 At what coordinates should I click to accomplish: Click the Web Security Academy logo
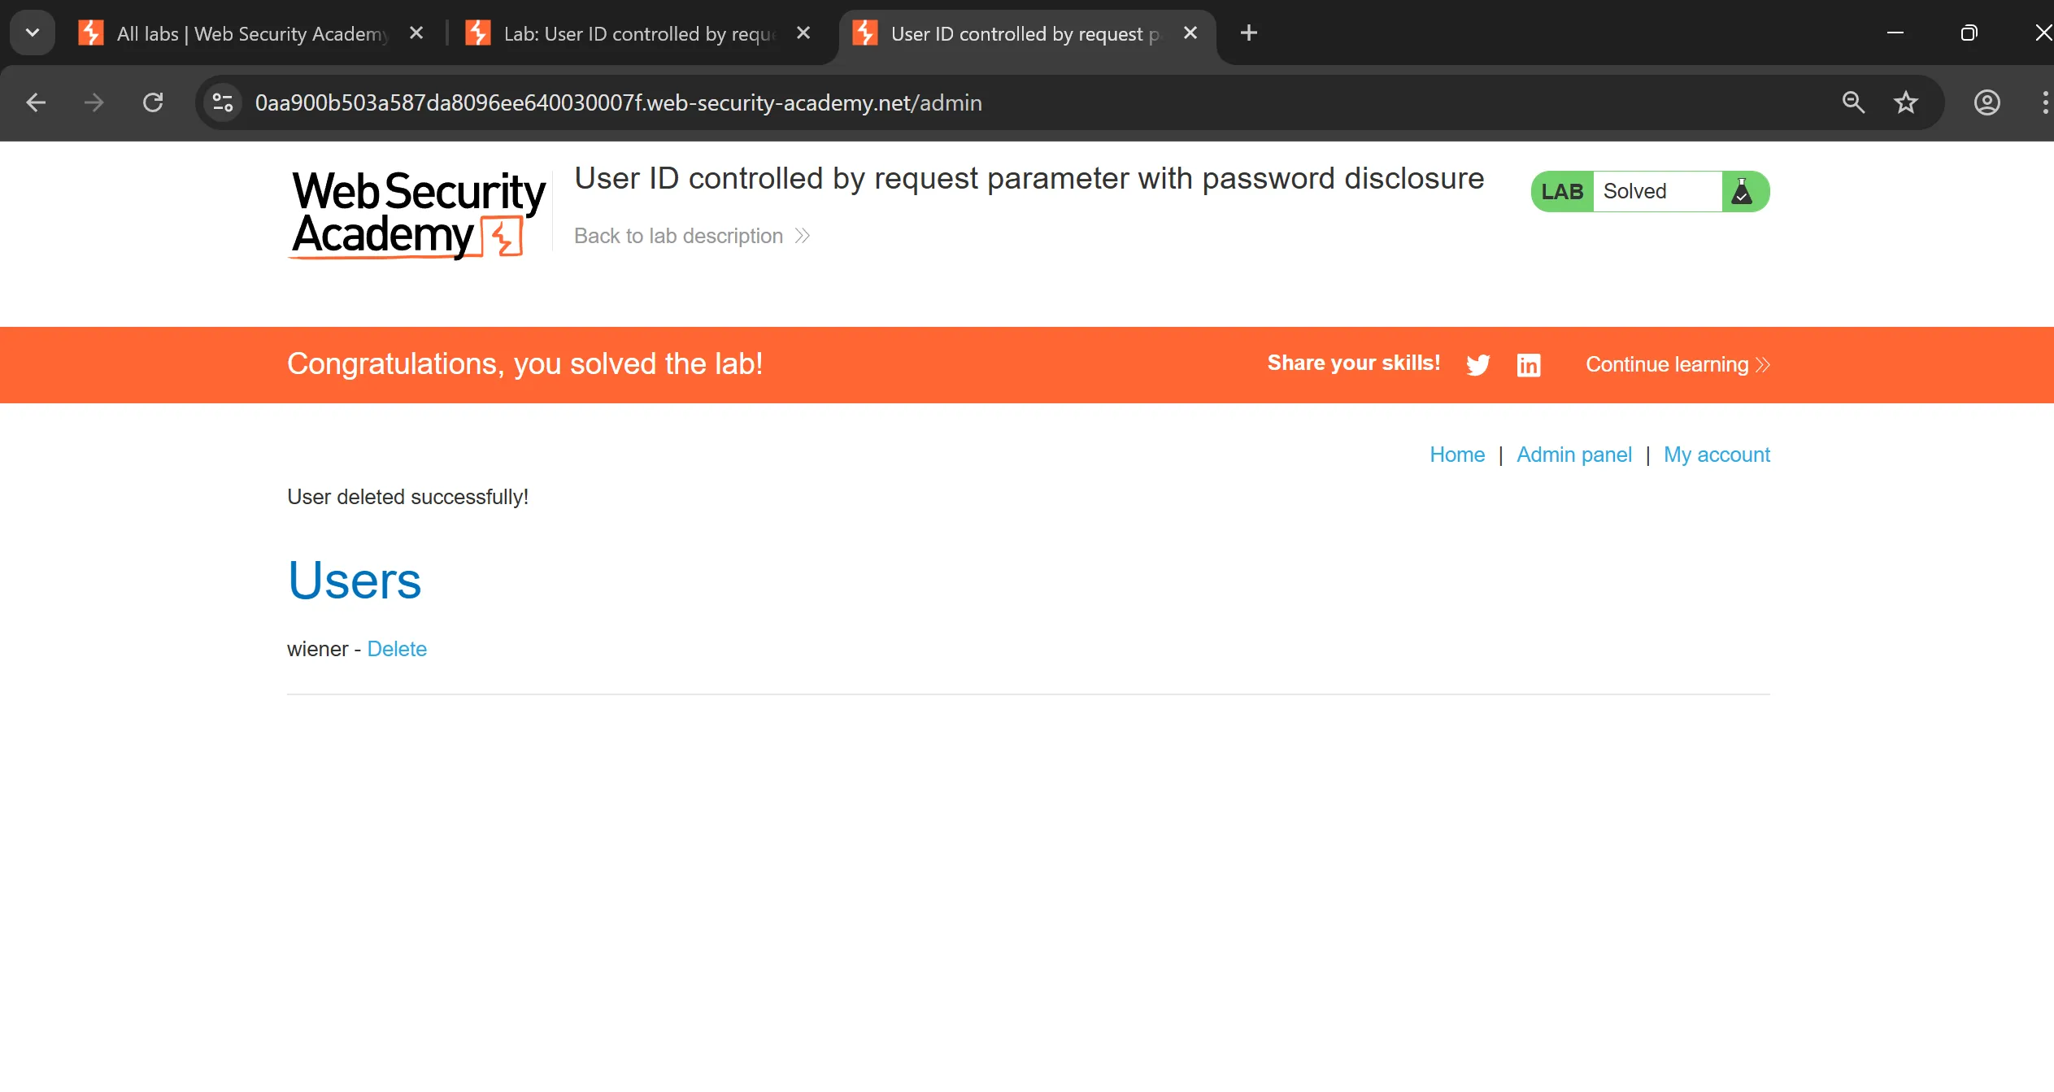(417, 214)
